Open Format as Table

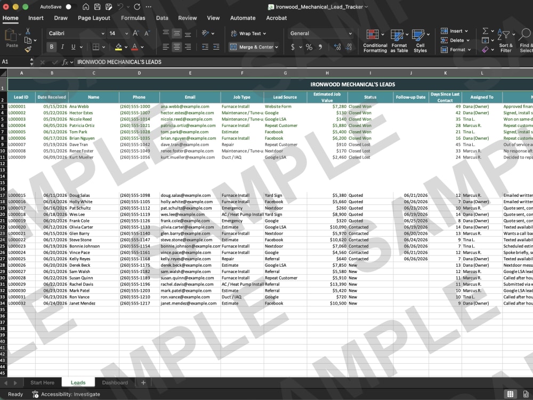tap(399, 41)
